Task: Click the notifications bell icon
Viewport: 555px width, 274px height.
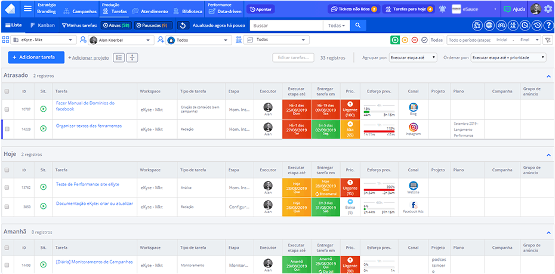Action: click(442, 9)
